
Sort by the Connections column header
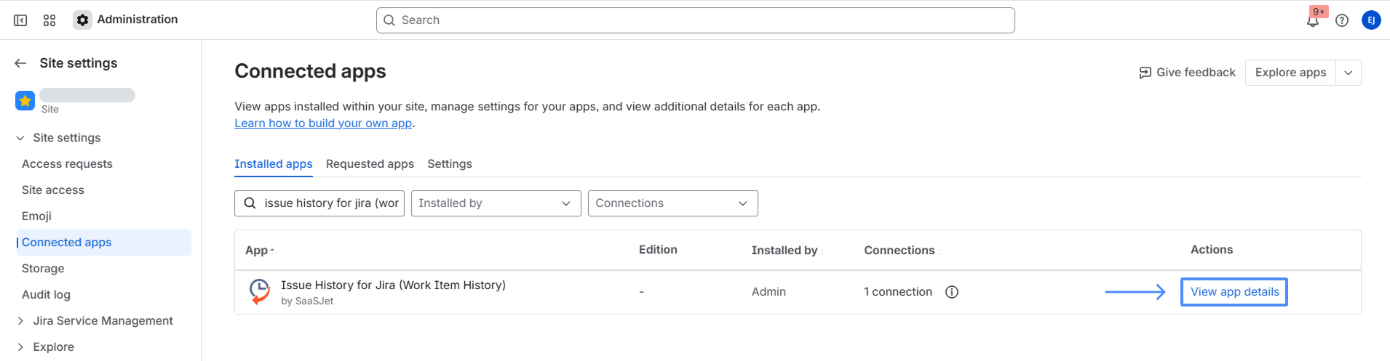tap(902, 251)
